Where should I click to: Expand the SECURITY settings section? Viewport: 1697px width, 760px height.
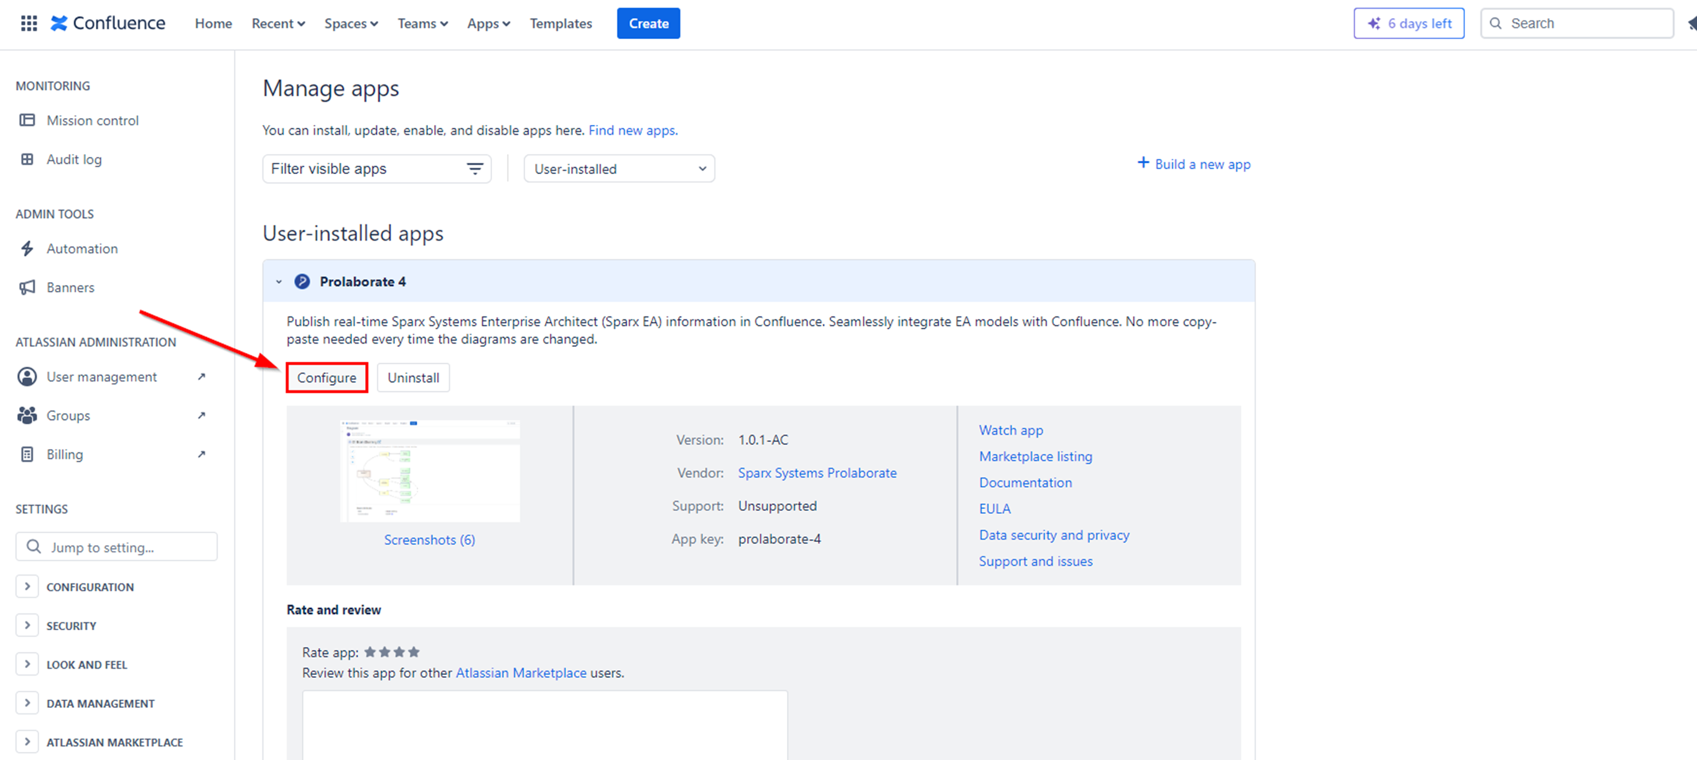[x=27, y=625]
